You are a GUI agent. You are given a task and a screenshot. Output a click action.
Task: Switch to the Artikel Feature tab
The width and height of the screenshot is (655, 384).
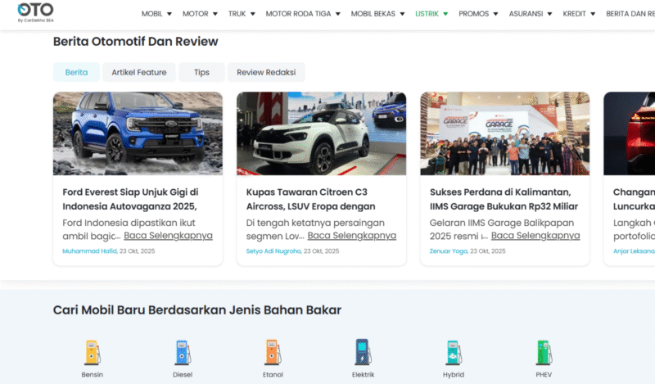pyautogui.click(x=139, y=72)
